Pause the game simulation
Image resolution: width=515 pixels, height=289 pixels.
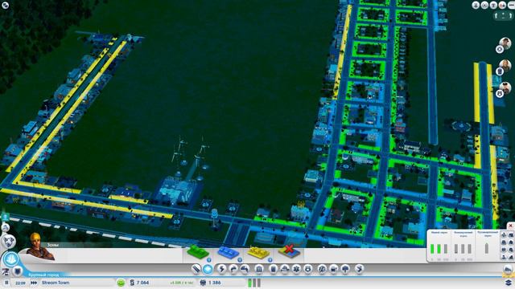[x=6, y=283]
